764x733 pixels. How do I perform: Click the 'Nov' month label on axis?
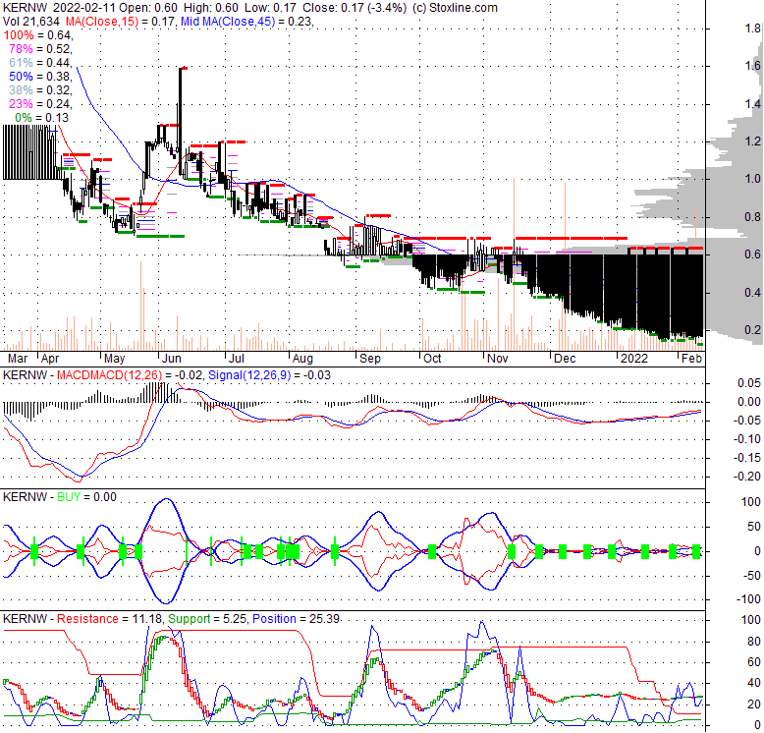tap(498, 359)
